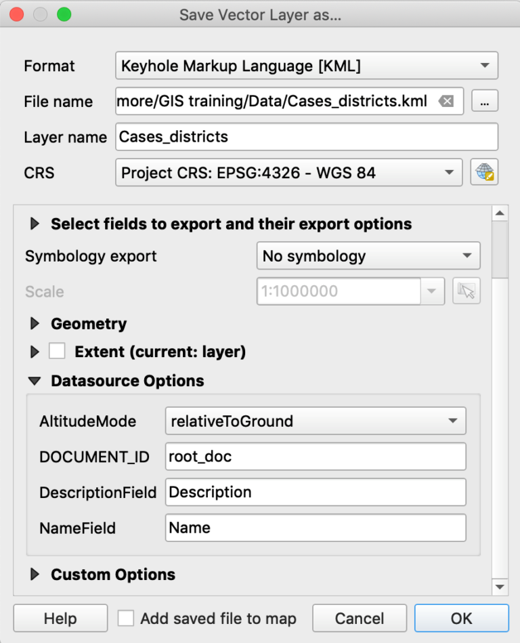Click the 'Format' label
This screenshot has height=643, width=520.
coord(49,66)
